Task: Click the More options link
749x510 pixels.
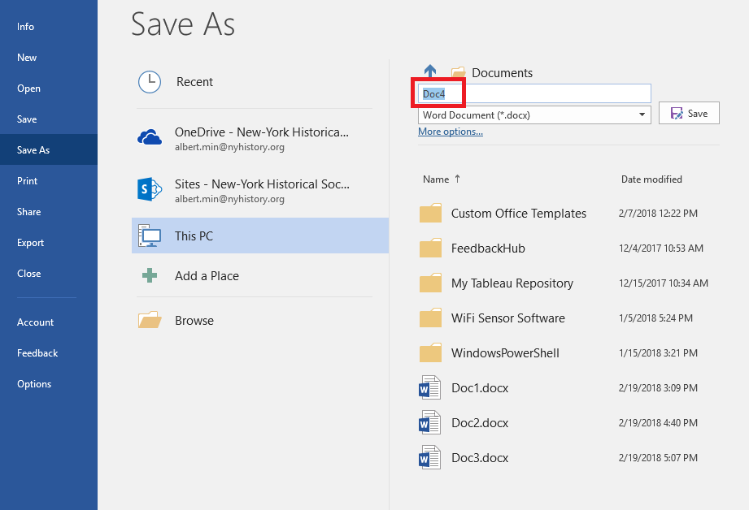Action: coord(451,132)
